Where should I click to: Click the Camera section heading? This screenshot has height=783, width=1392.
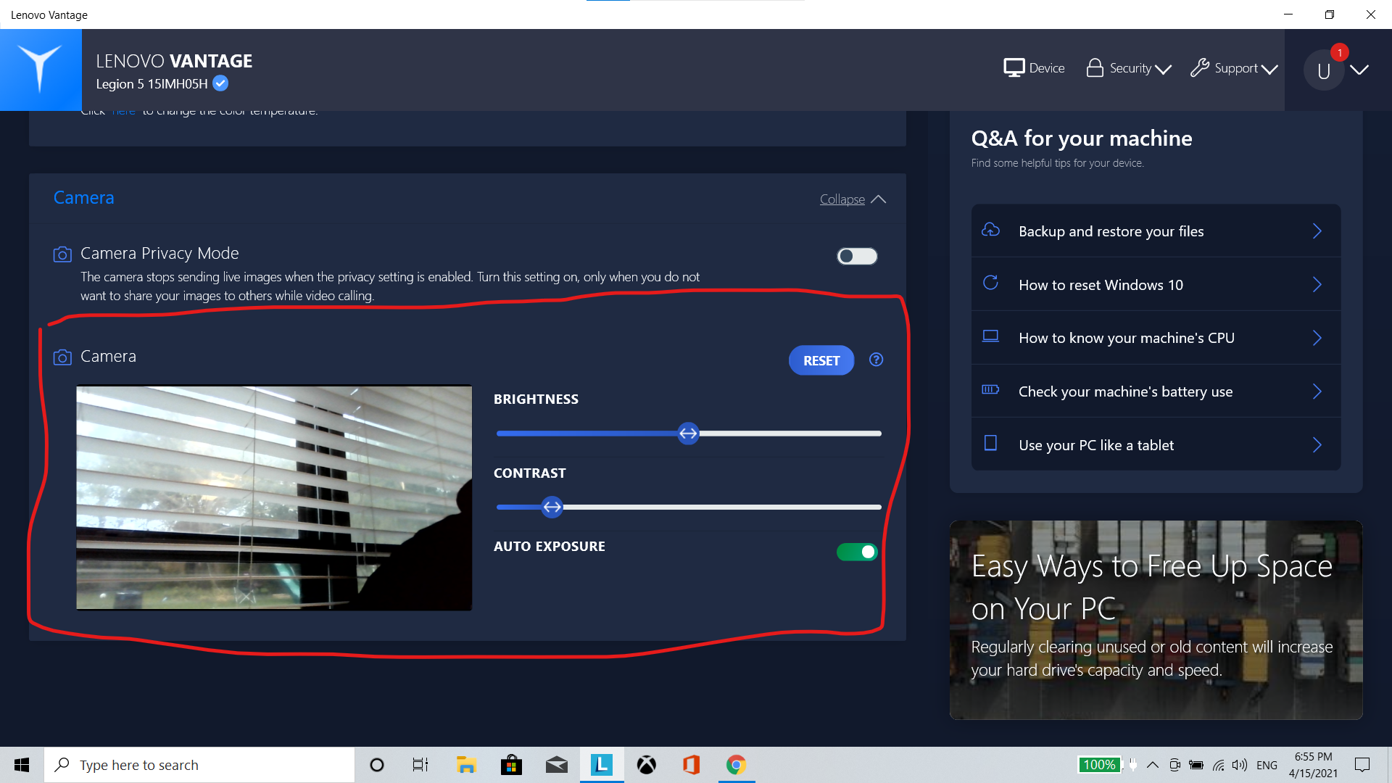click(84, 197)
